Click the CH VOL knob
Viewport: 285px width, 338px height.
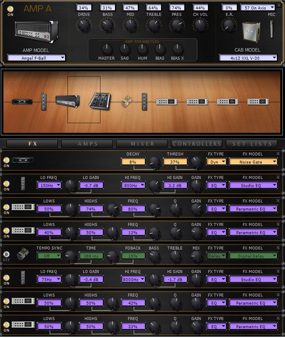[200, 25]
